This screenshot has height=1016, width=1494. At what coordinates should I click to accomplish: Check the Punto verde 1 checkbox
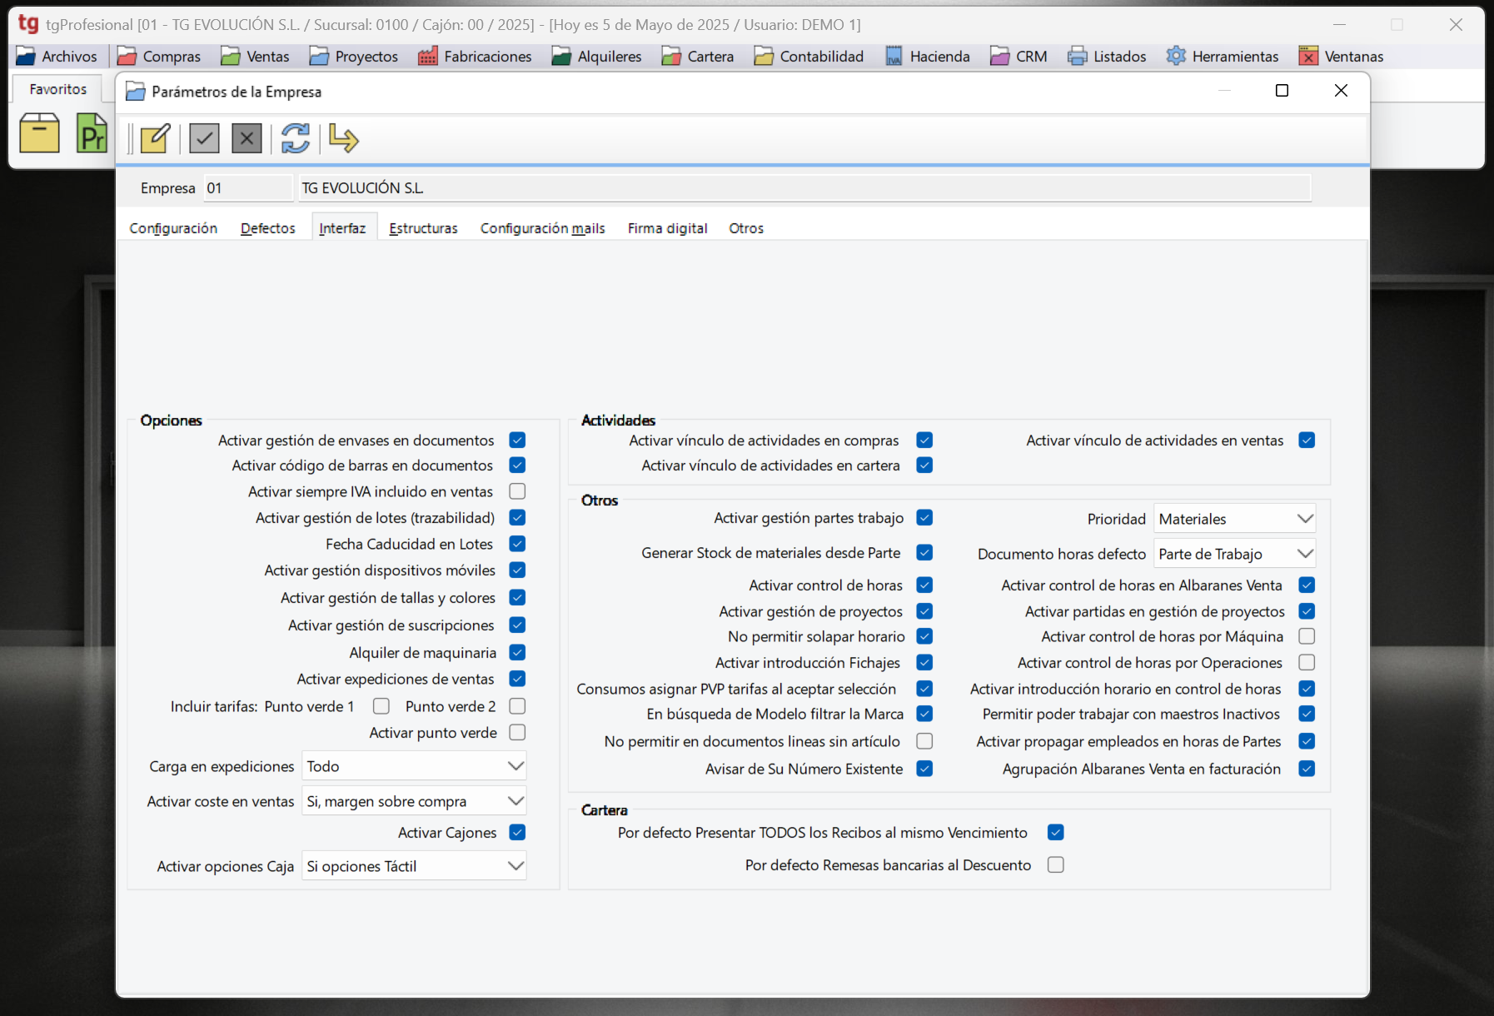(x=381, y=706)
